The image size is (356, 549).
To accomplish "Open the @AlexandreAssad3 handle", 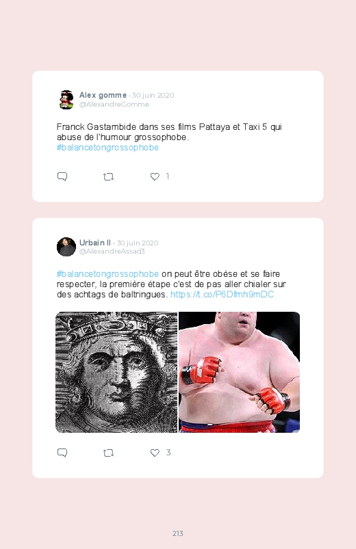I will point(112,251).
